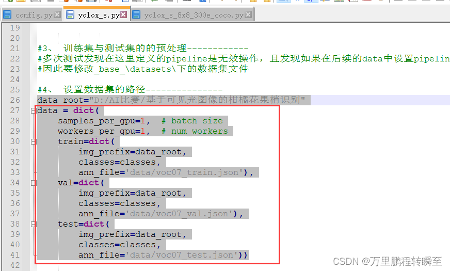Click the '#3、训练集与测试集的的预处理' comment line
The width and height of the screenshot is (450, 271).
(x=143, y=48)
